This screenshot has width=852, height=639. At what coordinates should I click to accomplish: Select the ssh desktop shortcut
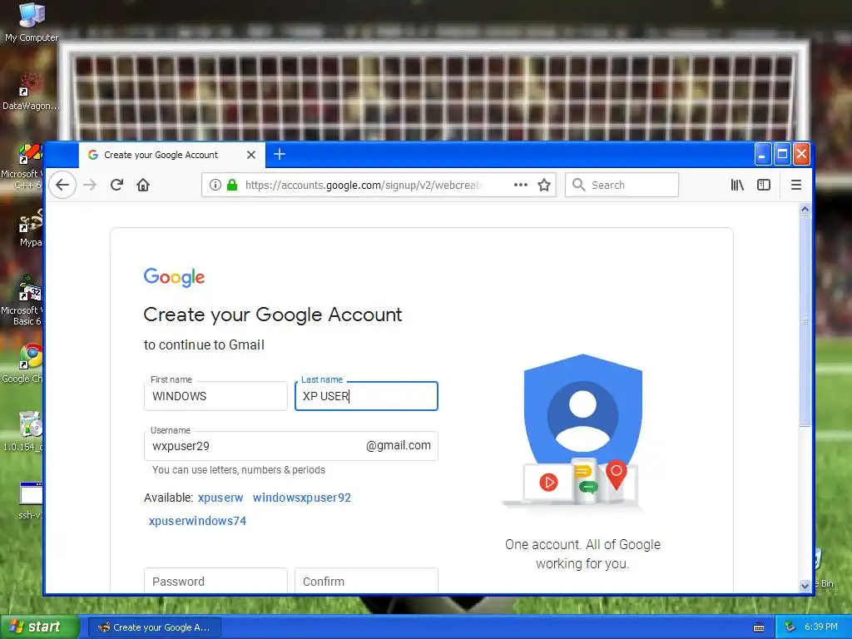(31, 501)
